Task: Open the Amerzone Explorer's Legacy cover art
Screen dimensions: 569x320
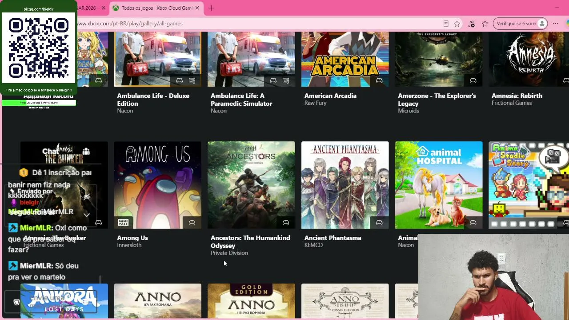Action: (439, 59)
